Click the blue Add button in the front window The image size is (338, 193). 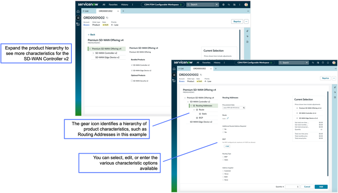point(321,187)
